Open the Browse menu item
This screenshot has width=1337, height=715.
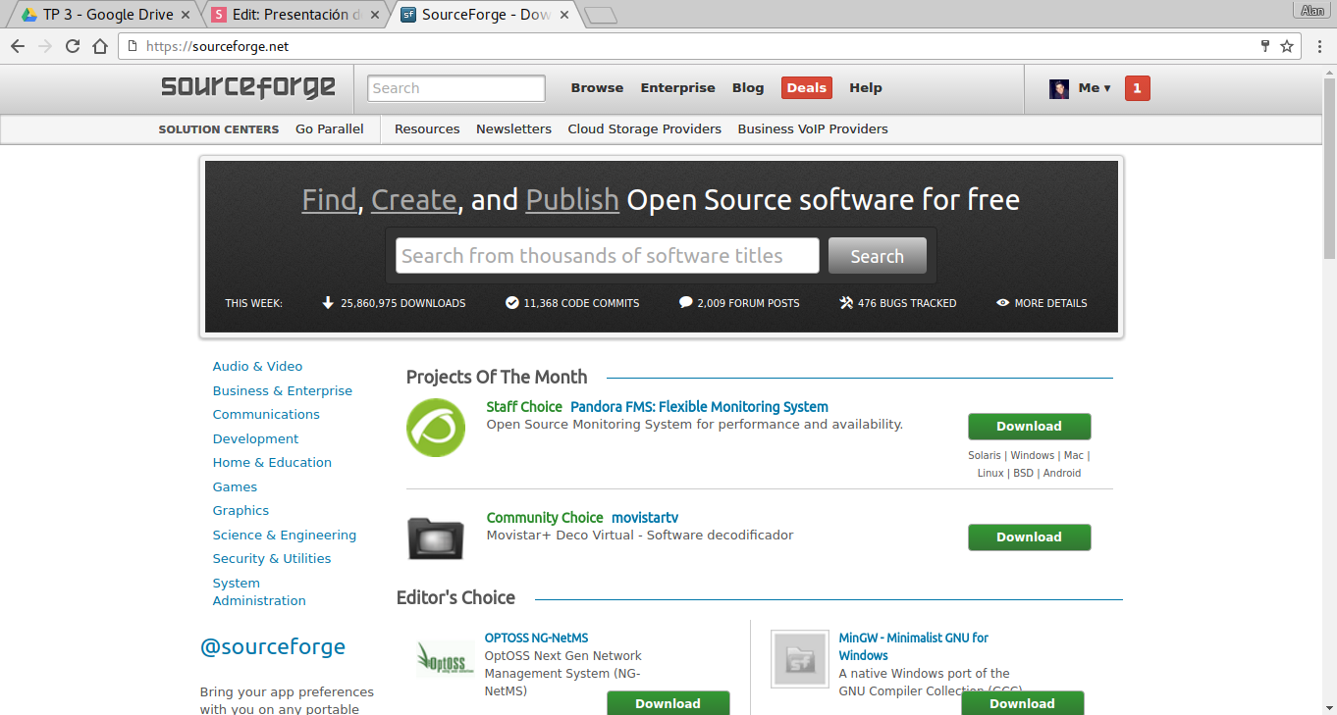tap(597, 88)
